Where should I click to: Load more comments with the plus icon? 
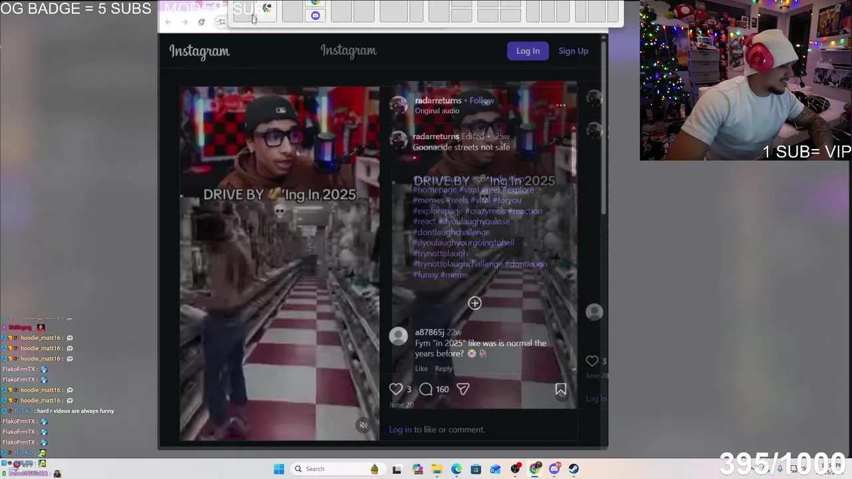pos(475,303)
